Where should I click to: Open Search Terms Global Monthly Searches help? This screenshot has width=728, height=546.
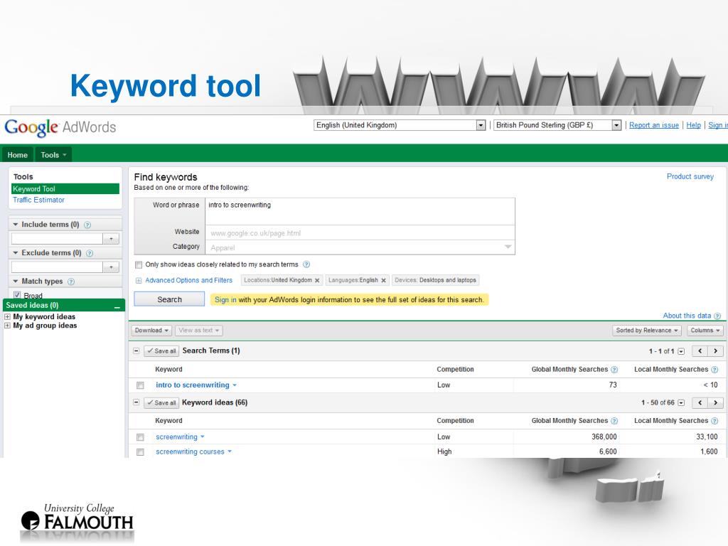[x=614, y=370]
